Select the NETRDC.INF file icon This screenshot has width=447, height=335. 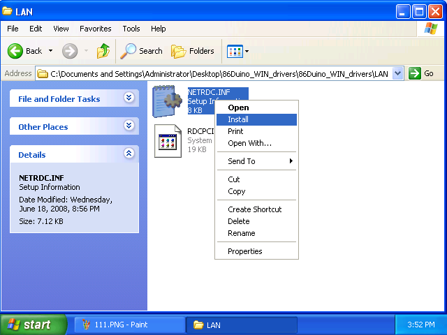(x=167, y=101)
